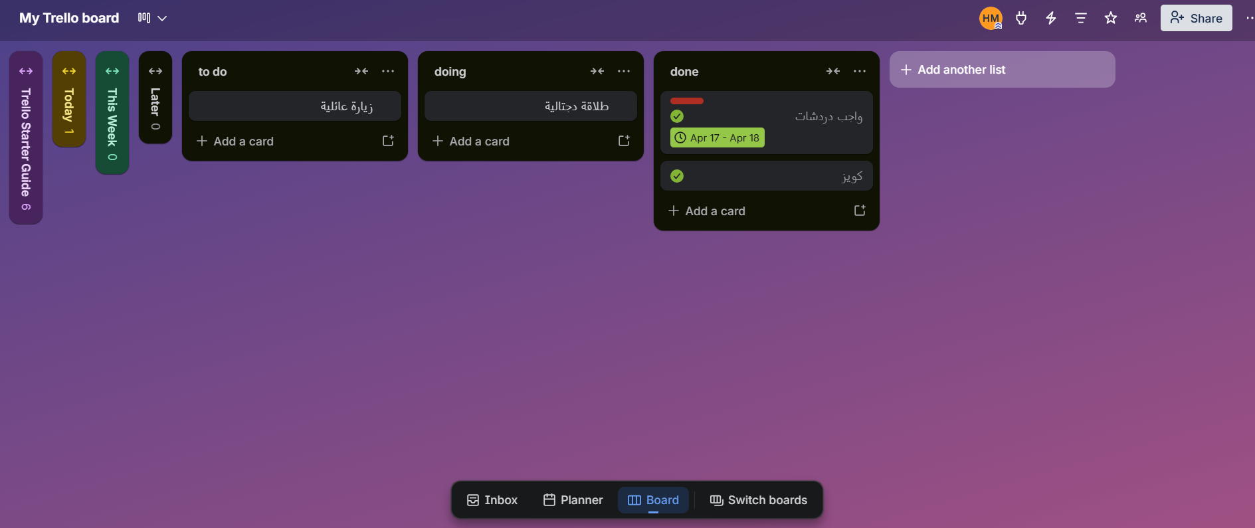Open the doing list actions menu
Viewport: 1255px width, 528px height.
(624, 71)
